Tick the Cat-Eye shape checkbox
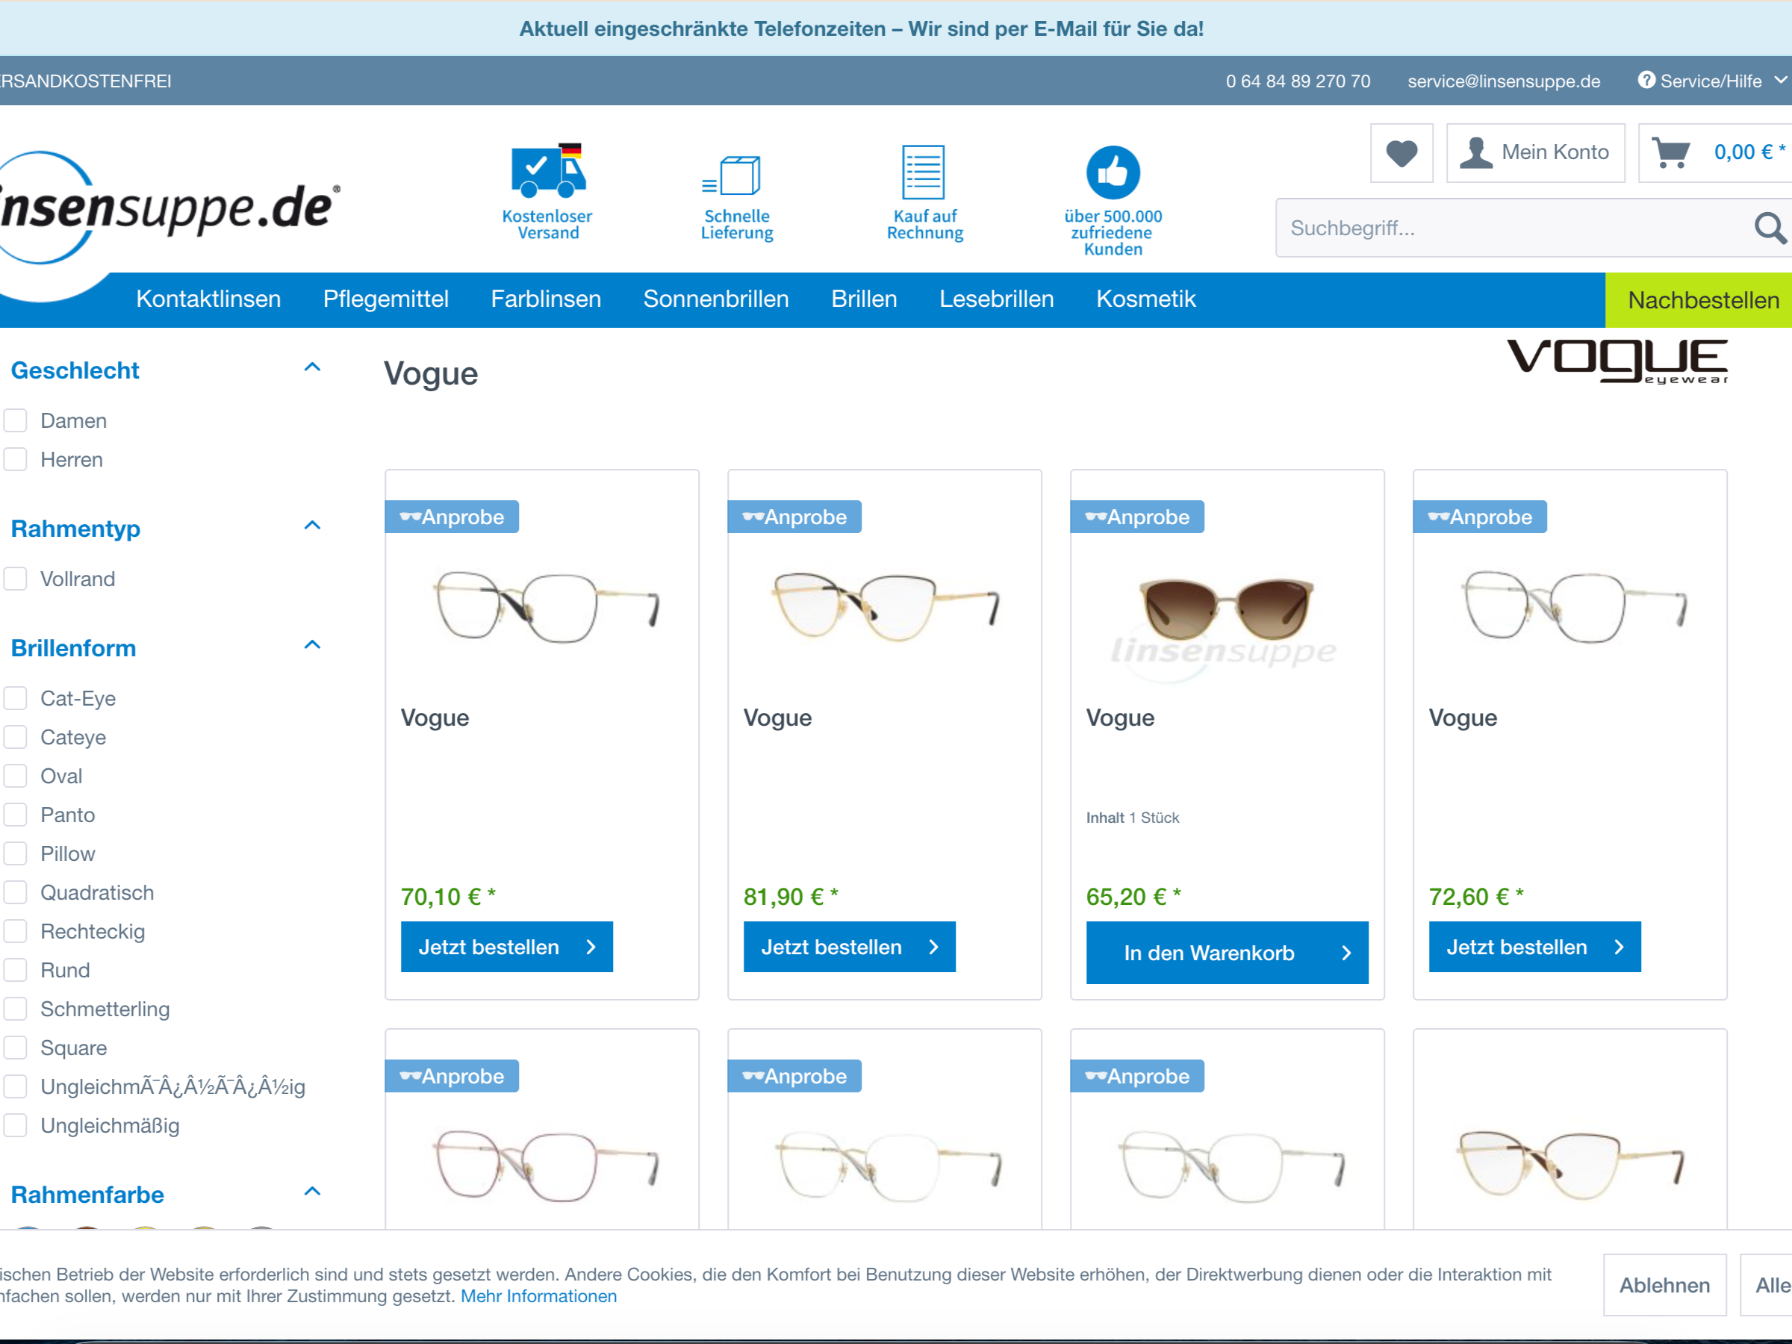The width and height of the screenshot is (1792, 1344). (x=16, y=697)
